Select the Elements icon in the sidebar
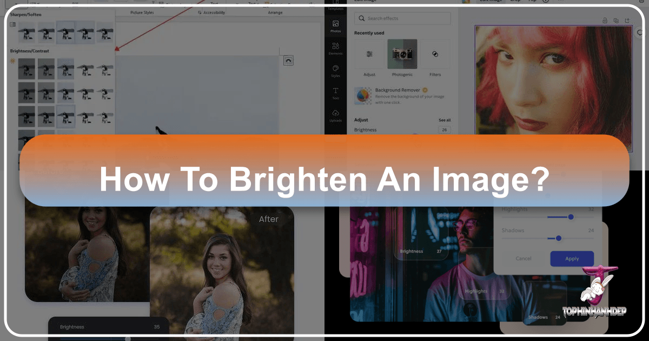The height and width of the screenshot is (341, 649). point(335,49)
